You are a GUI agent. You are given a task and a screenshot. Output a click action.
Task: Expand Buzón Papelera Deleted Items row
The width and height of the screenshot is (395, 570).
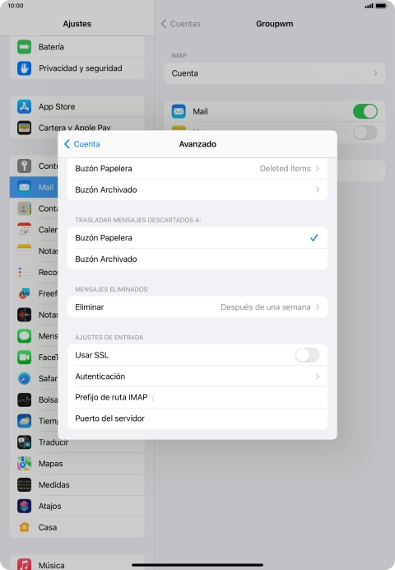pos(197,168)
